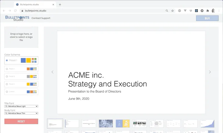Select the Preset 3 color scheme radio
This screenshot has width=223, height=133.
click(7, 76)
